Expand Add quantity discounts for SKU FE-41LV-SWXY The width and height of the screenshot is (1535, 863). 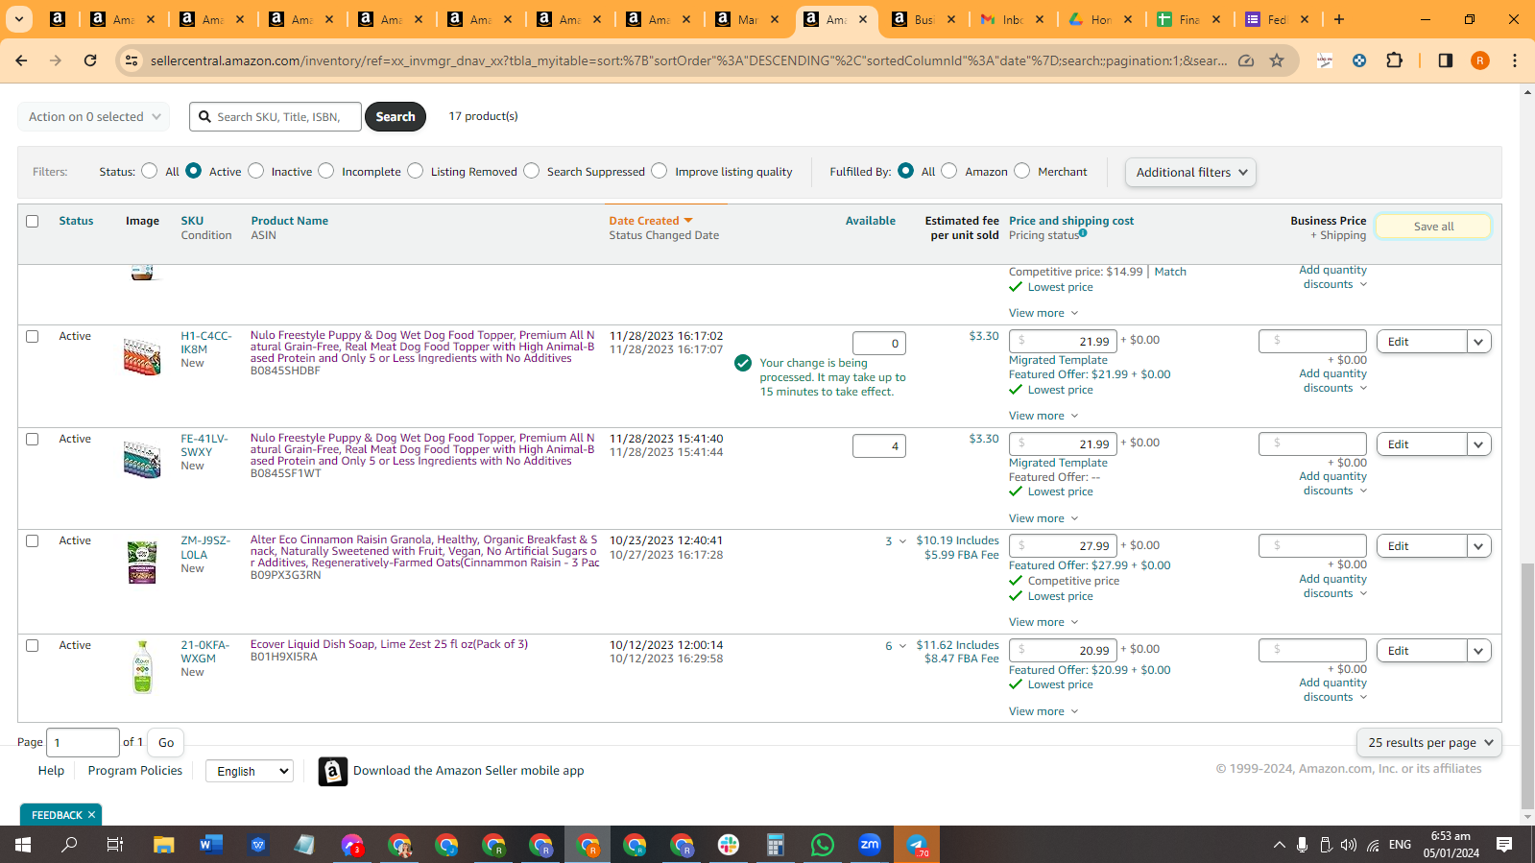(x=1333, y=484)
